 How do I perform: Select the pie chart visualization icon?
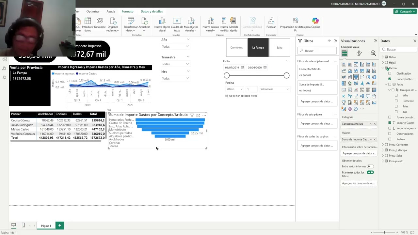click(368, 77)
